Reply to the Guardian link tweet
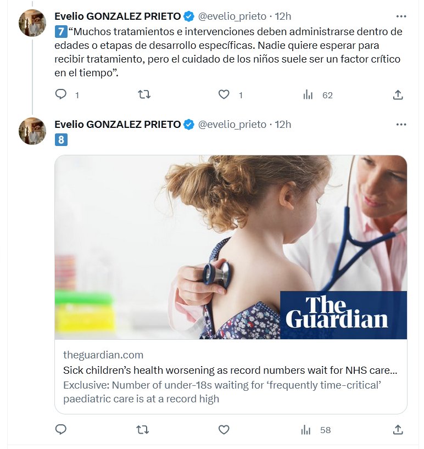 click(61, 430)
